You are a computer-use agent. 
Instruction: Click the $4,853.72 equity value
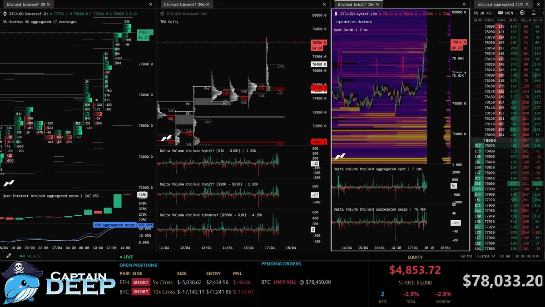415,270
